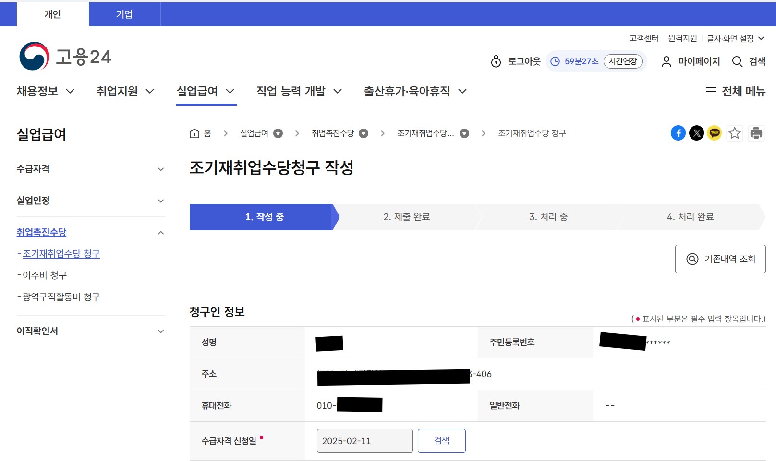Open 출산휴가·육아휴직 menu
Viewport: 776px width, 461px height.
pyautogui.click(x=415, y=91)
